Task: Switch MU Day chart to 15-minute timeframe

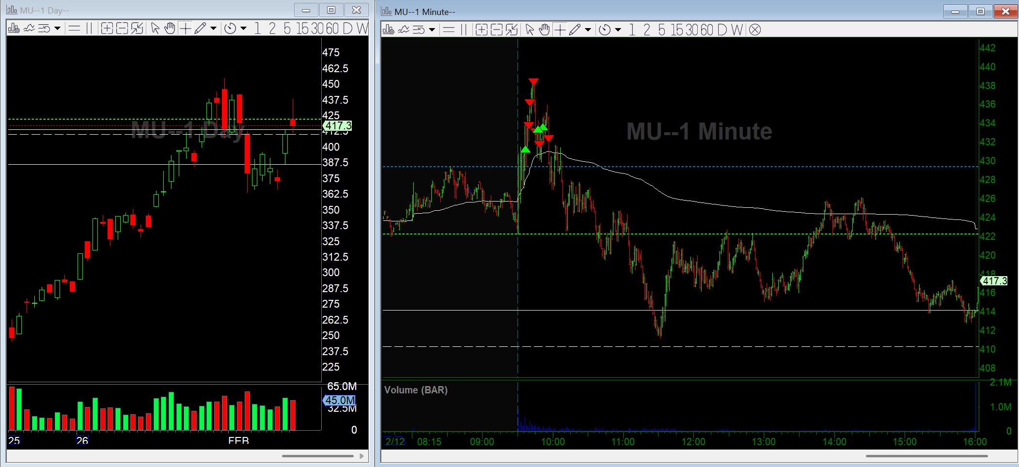Action: (x=303, y=29)
